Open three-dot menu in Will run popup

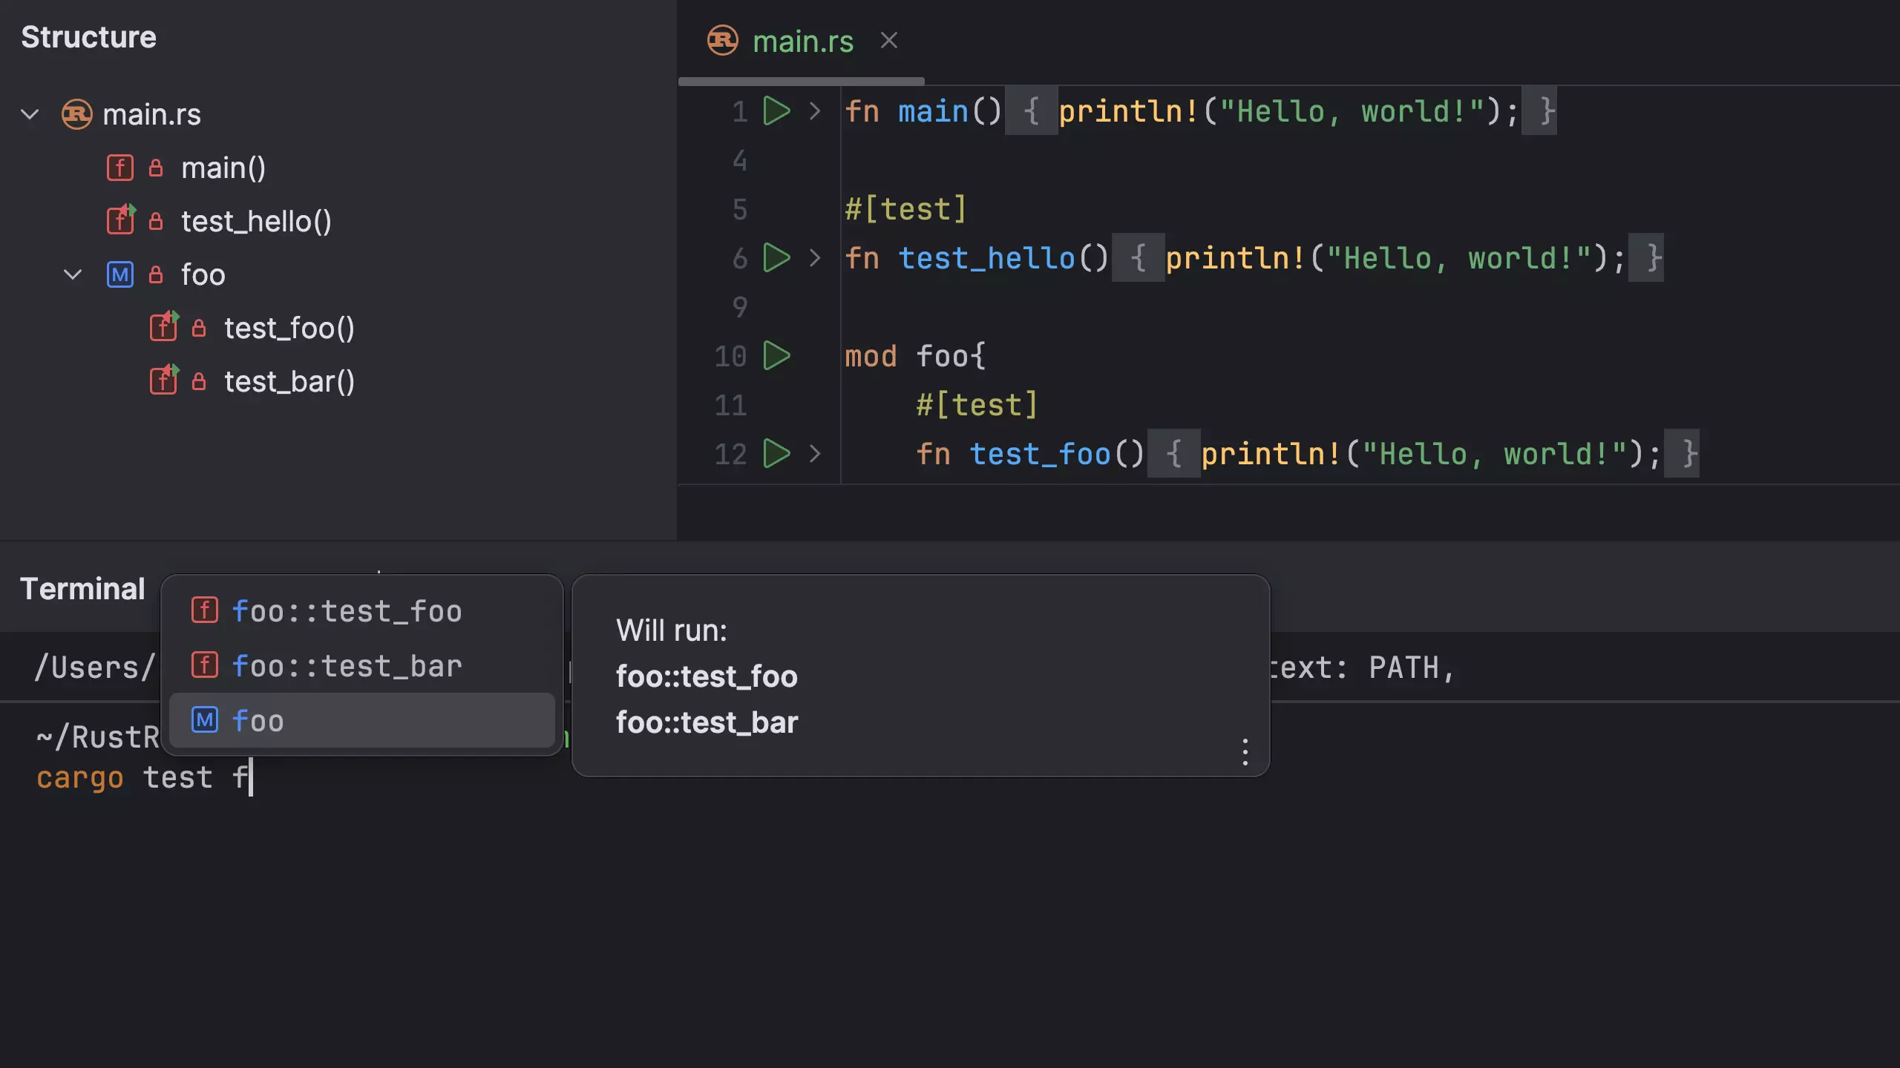1245,752
